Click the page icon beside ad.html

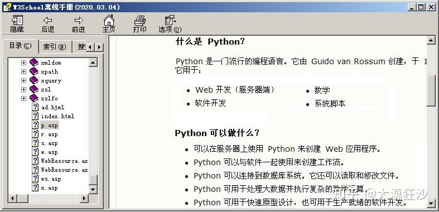(x=35, y=107)
